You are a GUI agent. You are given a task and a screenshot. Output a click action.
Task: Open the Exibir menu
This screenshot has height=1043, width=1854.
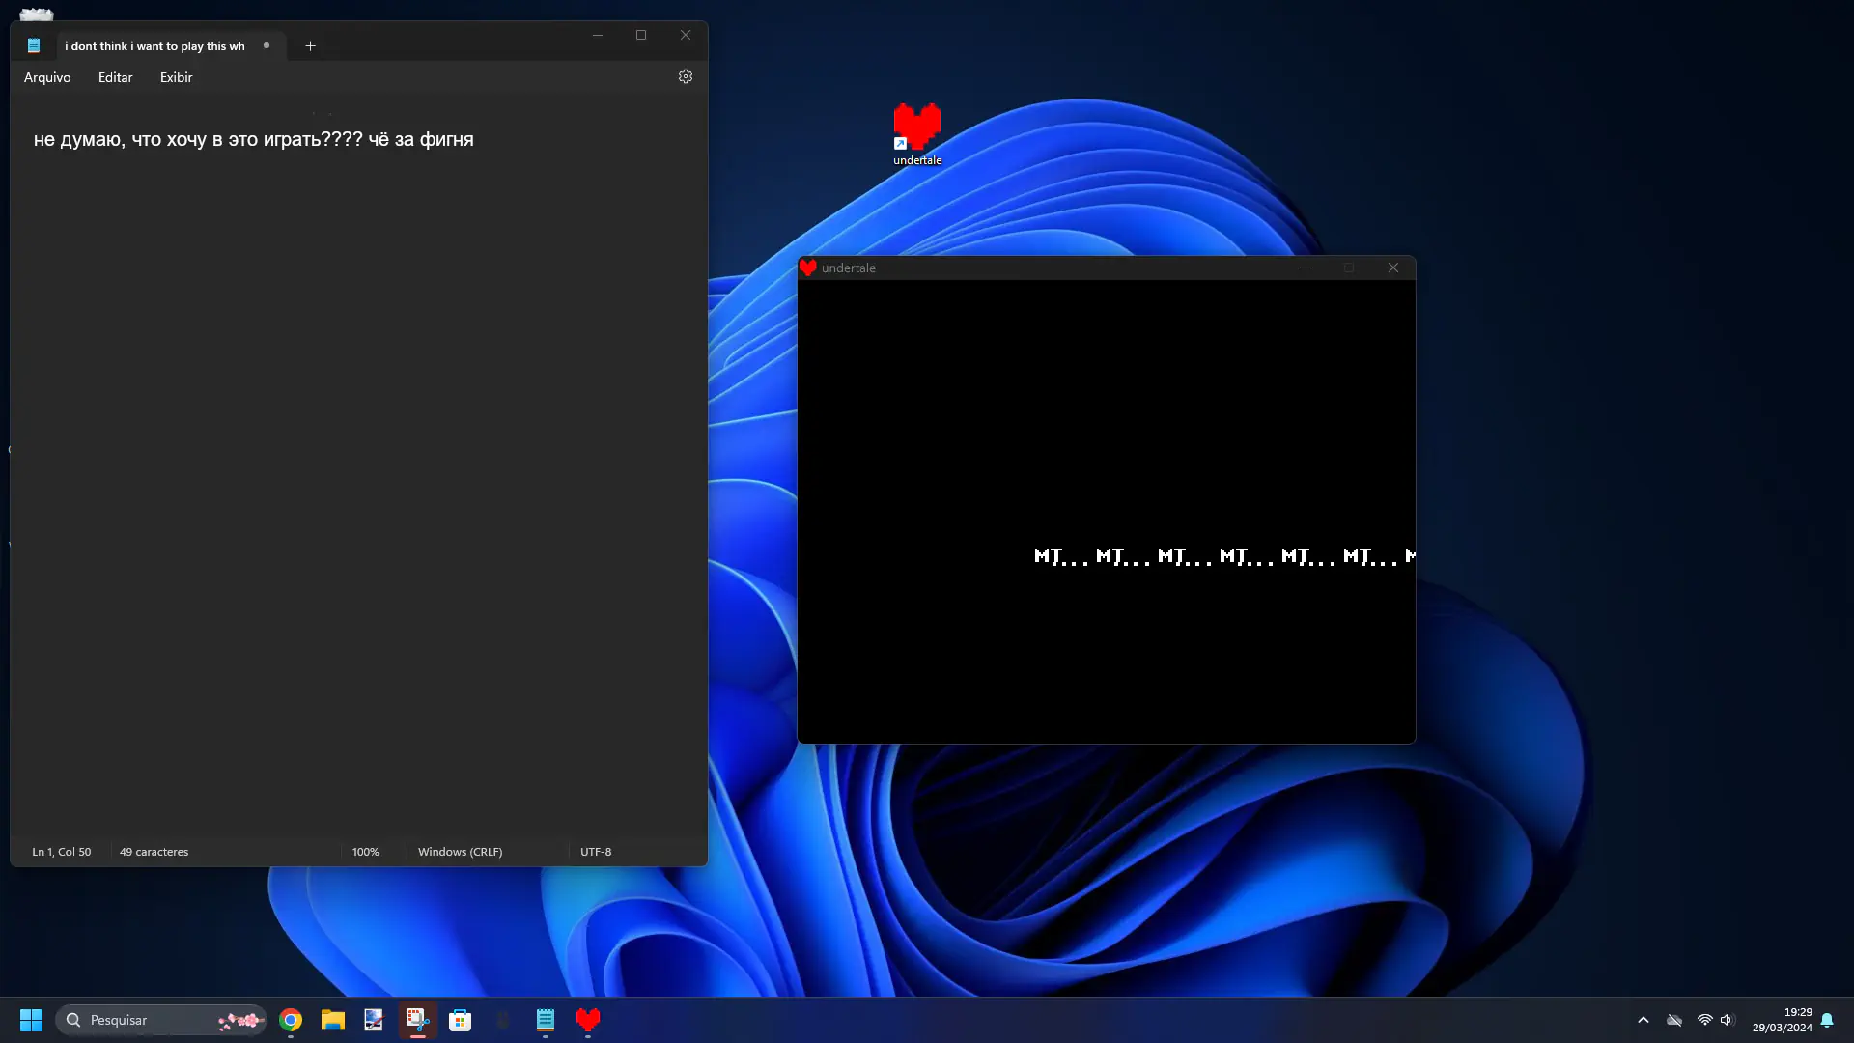[176, 77]
